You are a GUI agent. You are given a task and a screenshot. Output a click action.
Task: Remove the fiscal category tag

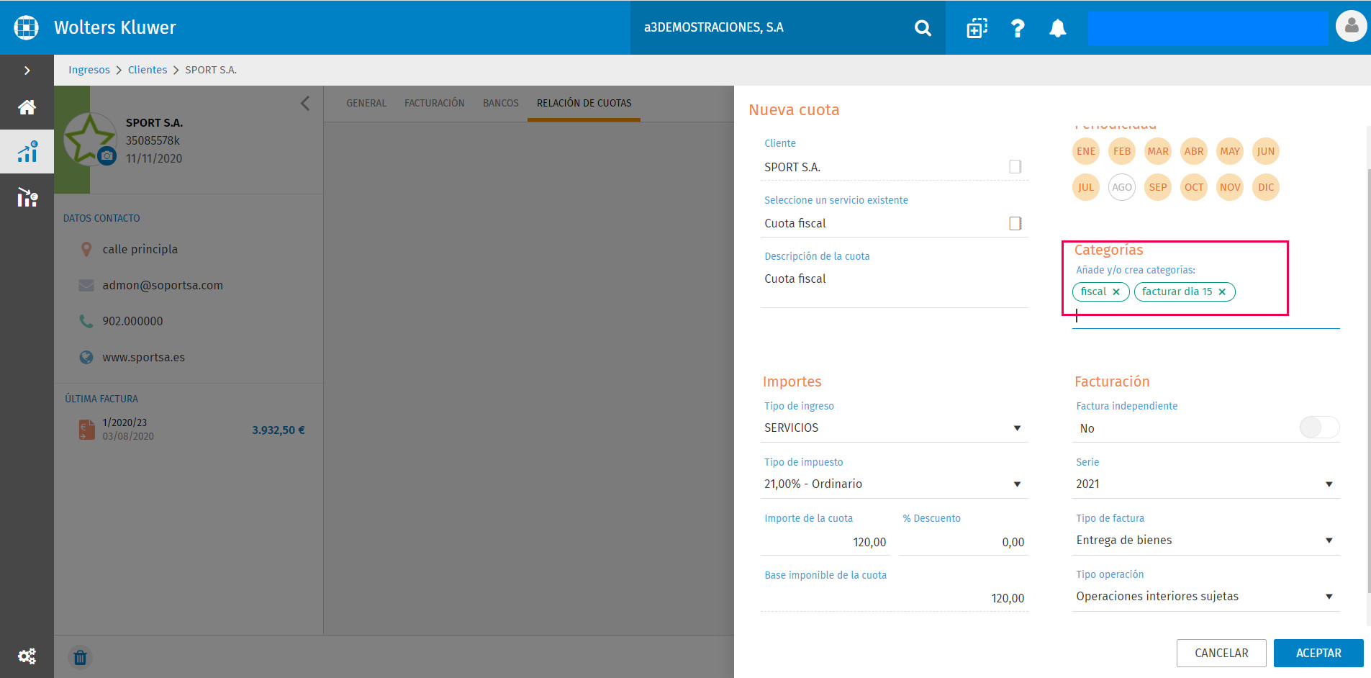tap(1116, 291)
